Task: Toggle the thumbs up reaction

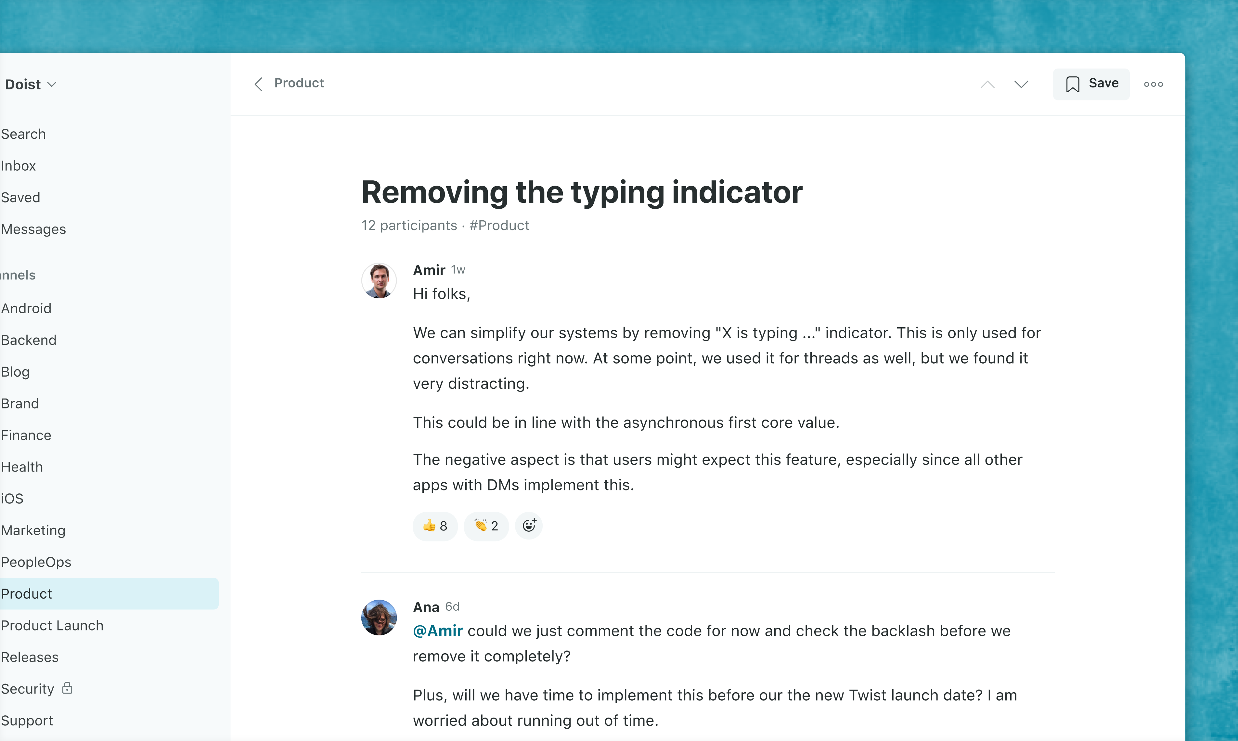Action: pyautogui.click(x=435, y=526)
